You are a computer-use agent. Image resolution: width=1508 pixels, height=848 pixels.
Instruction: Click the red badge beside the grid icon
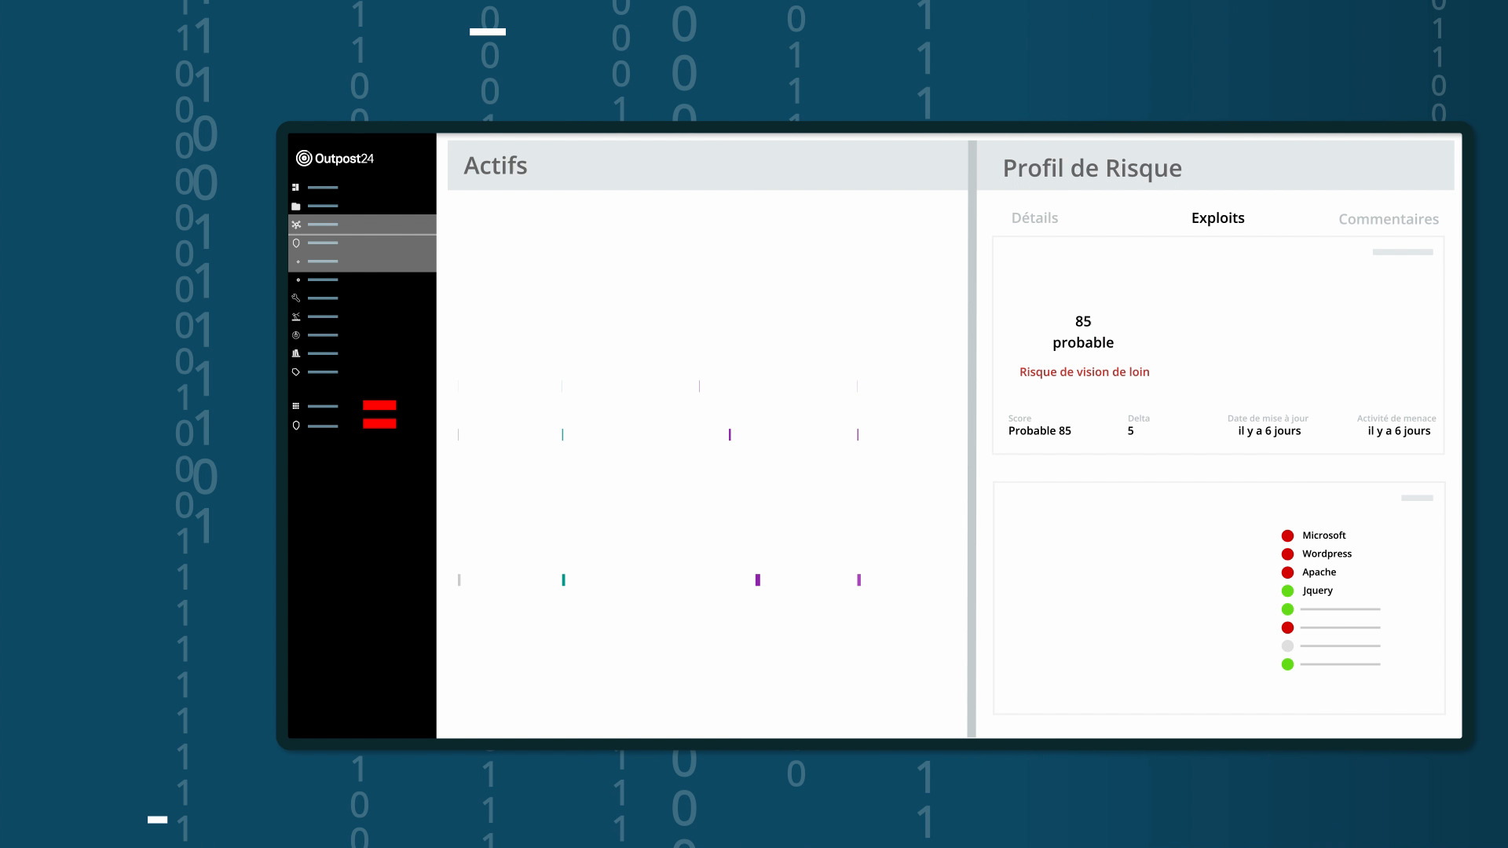pos(379,405)
